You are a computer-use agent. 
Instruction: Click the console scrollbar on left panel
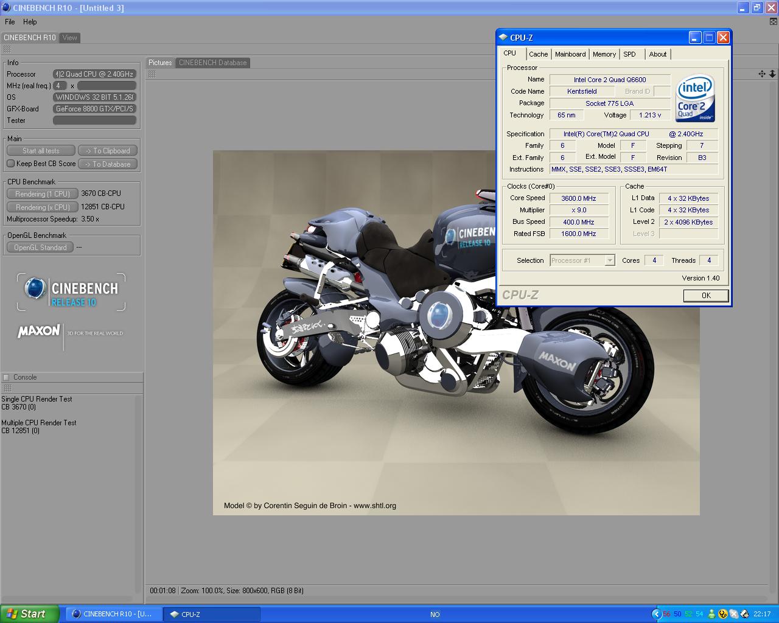pos(139,494)
